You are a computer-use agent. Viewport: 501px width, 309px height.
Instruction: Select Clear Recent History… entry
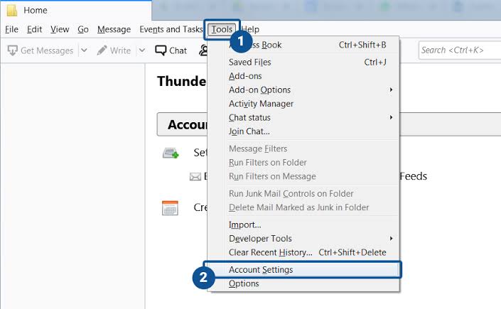(303, 252)
